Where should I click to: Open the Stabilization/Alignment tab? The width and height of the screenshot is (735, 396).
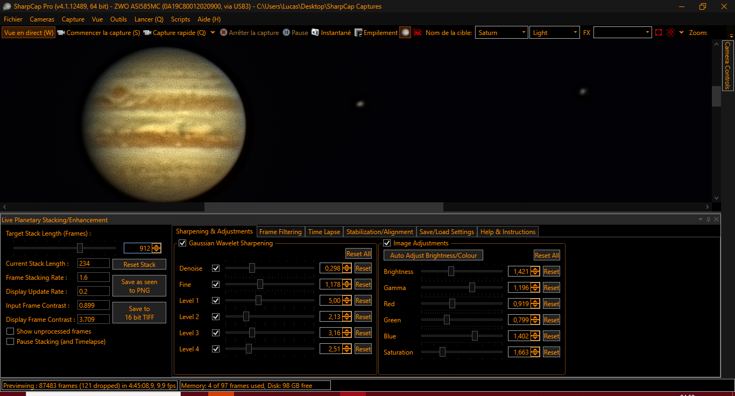(380, 232)
